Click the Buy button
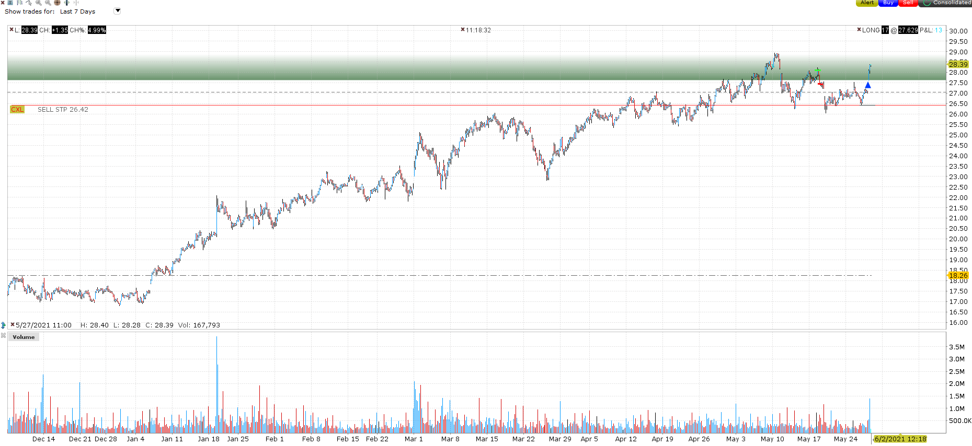972x446 pixels. point(888,3)
